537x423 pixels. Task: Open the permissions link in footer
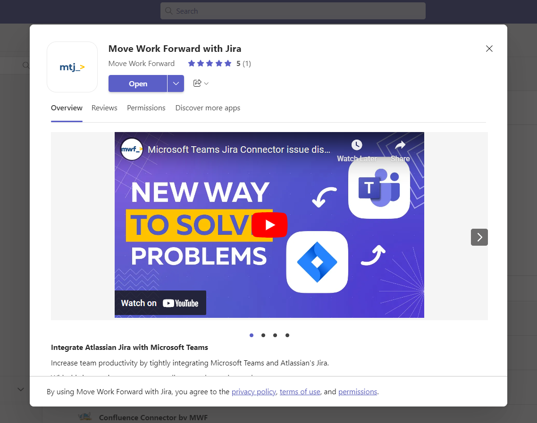click(358, 391)
